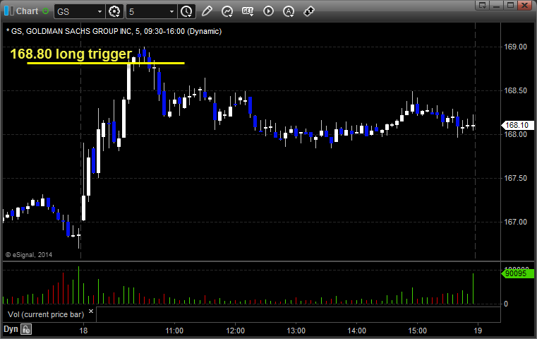Screen dimensions: 537x339
Task: Select the yellow trigger line at 168.80
Action: pos(106,63)
